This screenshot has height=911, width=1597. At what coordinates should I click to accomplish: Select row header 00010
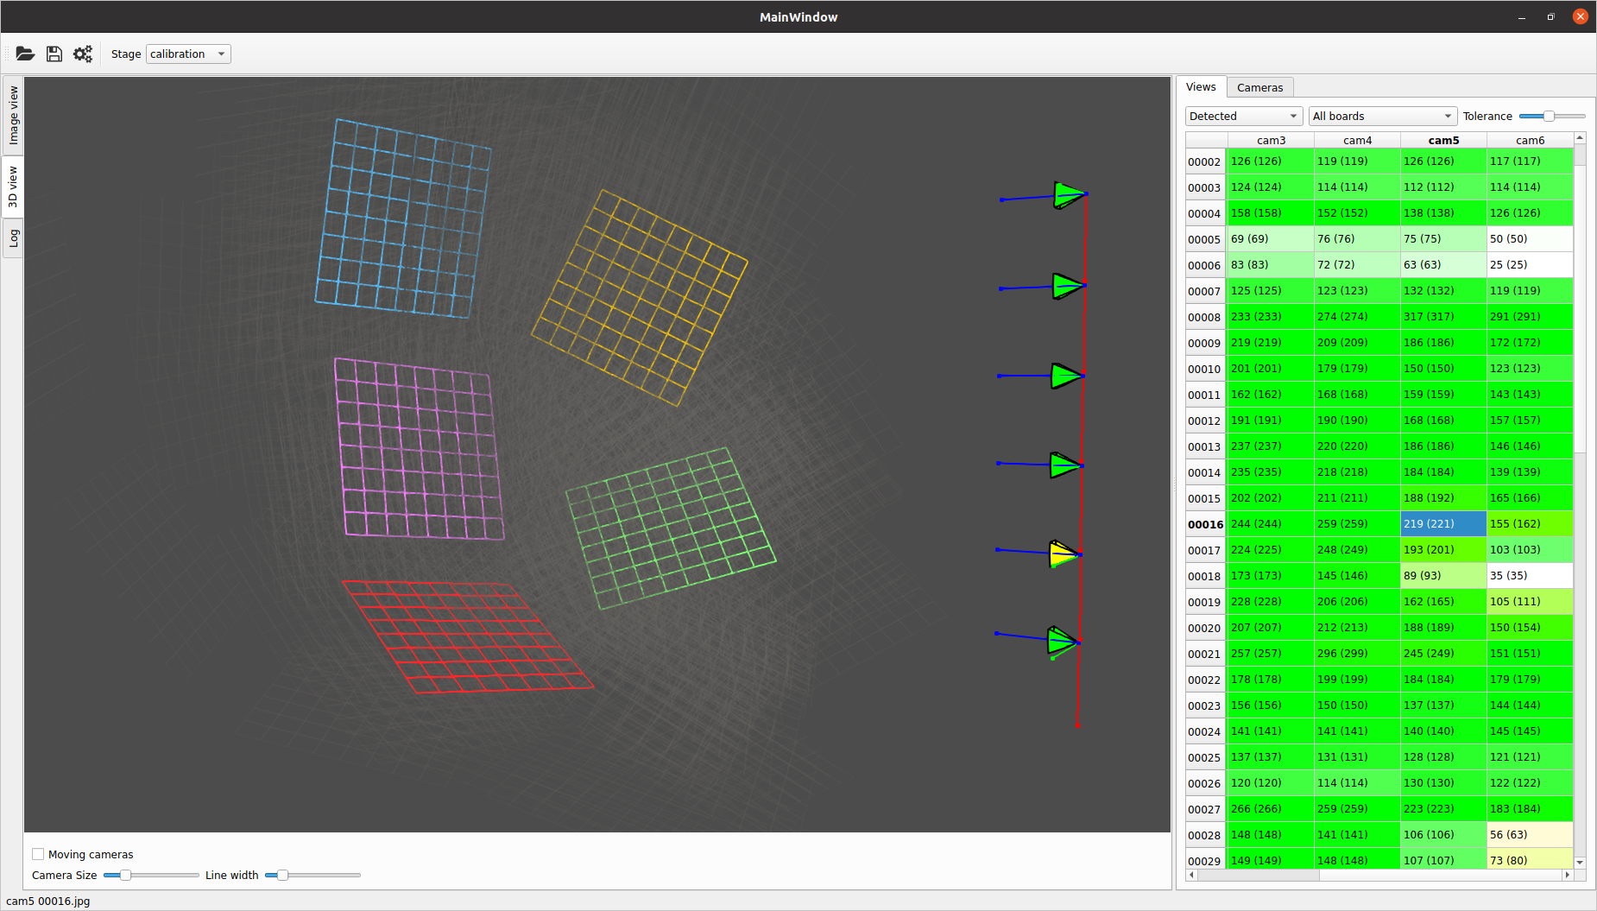1205,369
